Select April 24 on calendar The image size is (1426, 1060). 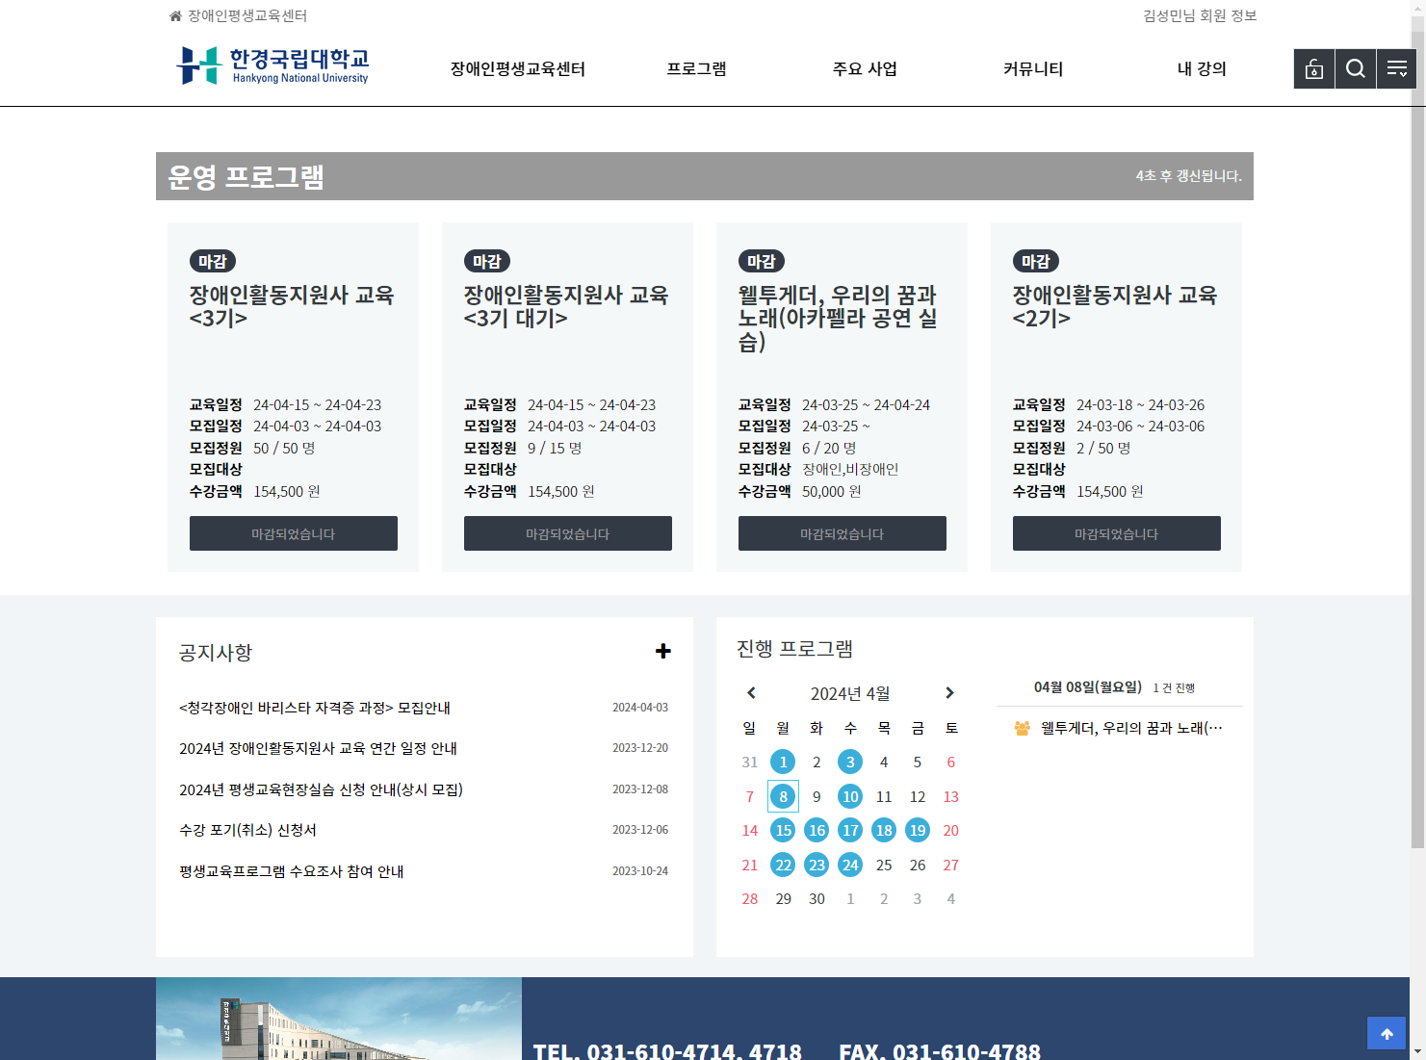[x=850, y=865]
